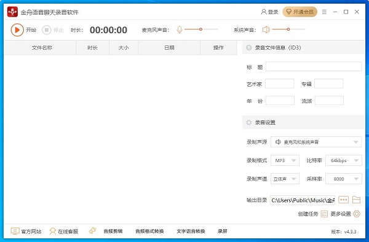The width and height of the screenshot is (369, 242).
Task: Open 在线客服 online support link
Action: (68, 232)
